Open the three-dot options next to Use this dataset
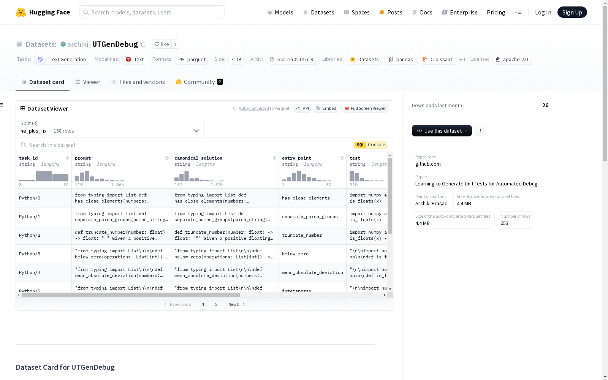The width and height of the screenshot is (608, 380). (481, 131)
